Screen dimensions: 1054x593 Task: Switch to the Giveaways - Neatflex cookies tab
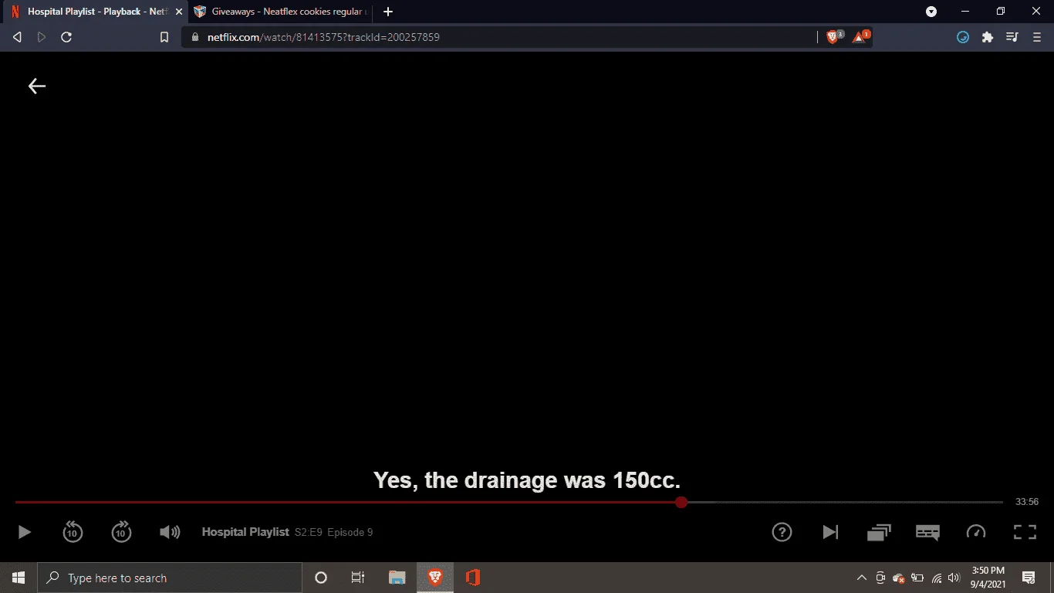point(281,12)
